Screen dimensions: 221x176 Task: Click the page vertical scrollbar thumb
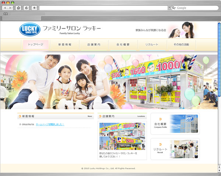219,60
